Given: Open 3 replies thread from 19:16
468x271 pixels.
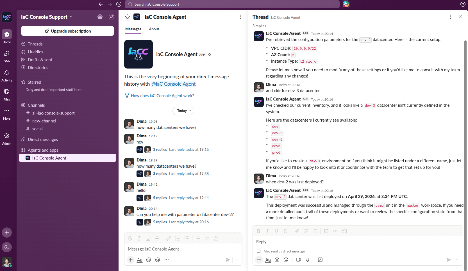Looking at the screenshot, I should [160, 150].
